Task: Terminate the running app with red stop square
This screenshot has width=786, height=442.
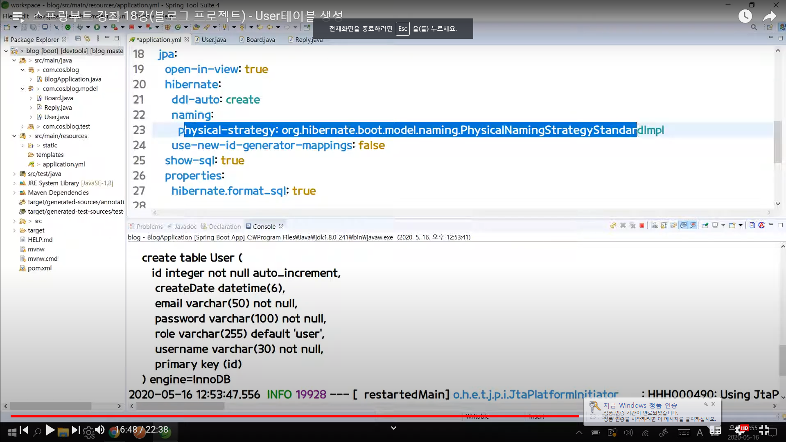Action: tap(642, 226)
